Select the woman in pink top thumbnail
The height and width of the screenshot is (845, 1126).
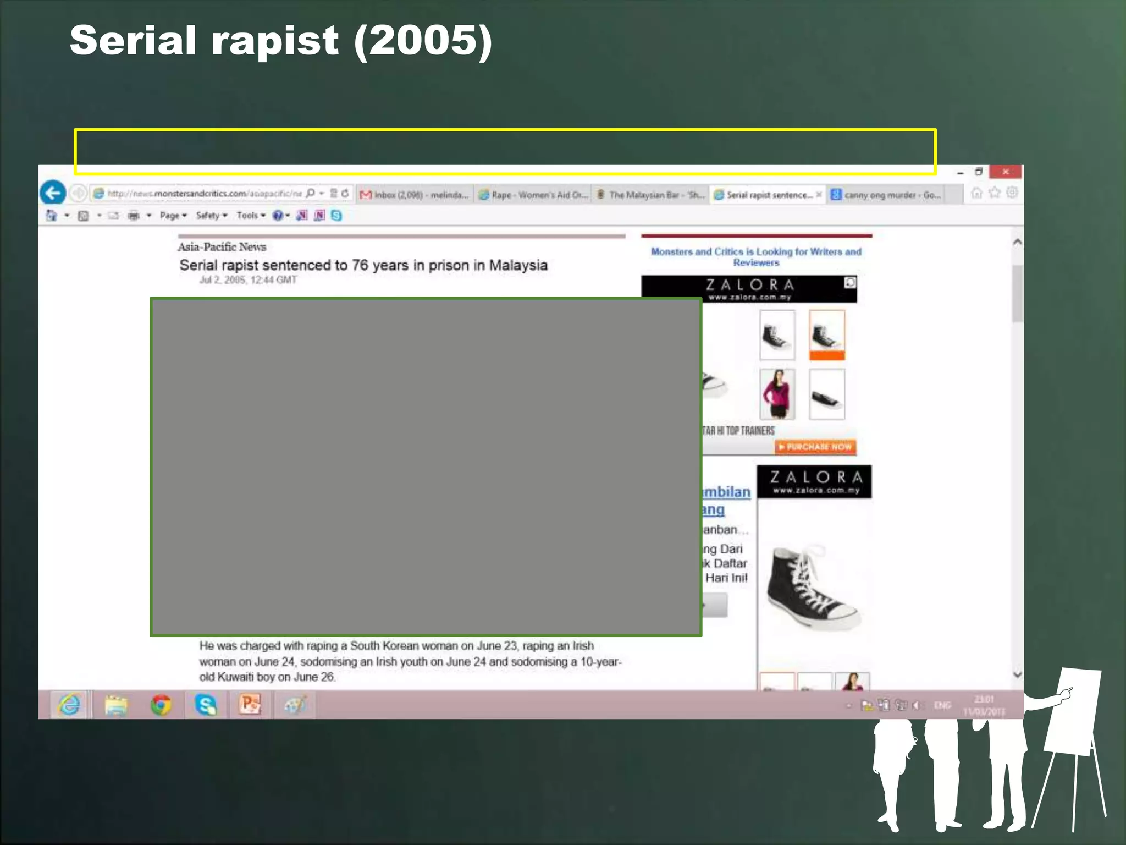tap(777, 394)
